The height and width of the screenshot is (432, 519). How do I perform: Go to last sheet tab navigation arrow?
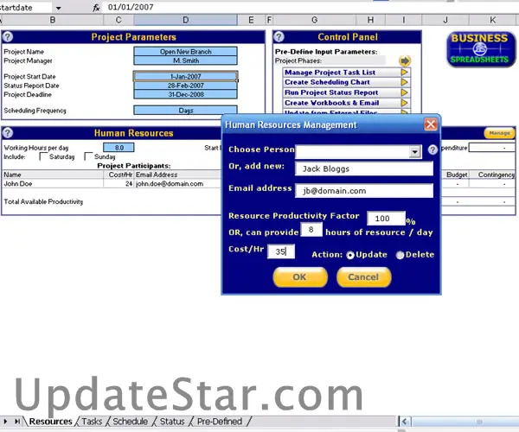click(17, 422)
